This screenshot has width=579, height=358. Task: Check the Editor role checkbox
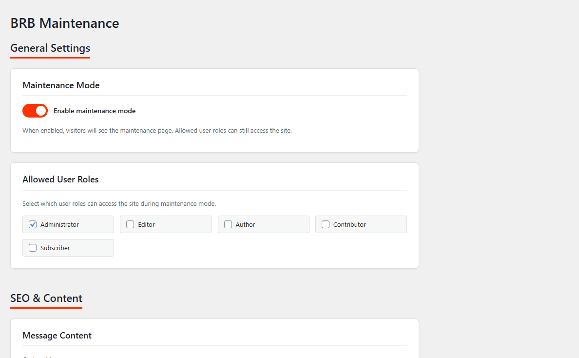130,224
